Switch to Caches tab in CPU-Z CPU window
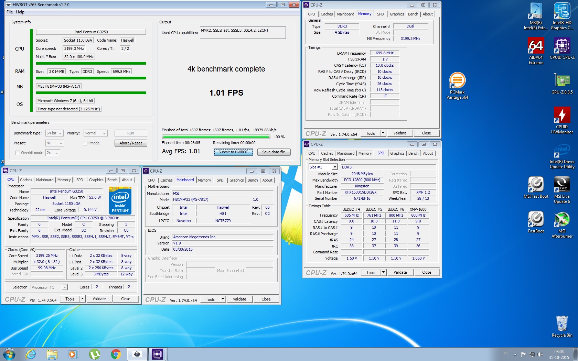This screenshot has width=578, height=361. click(x=26, y=180)
